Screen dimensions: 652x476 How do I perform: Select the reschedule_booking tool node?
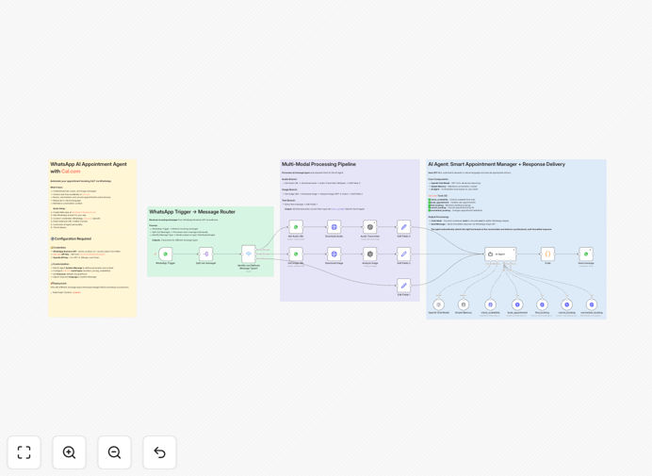point(592,304)
